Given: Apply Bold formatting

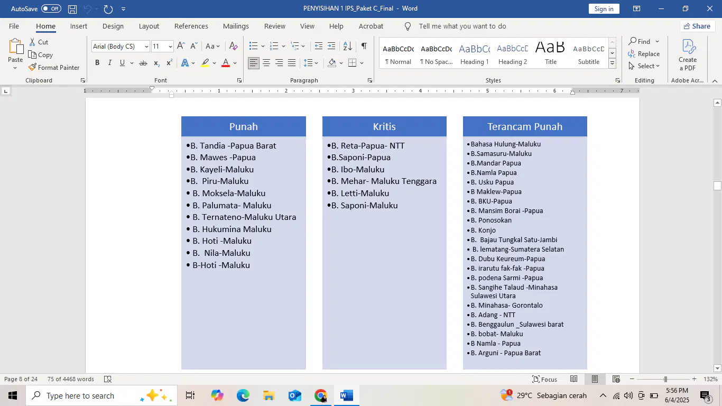Looking at the screenshot, I should click(x=97, y=63).
